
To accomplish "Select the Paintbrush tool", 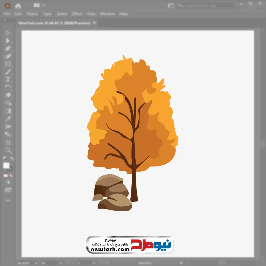I will [8, 72].
